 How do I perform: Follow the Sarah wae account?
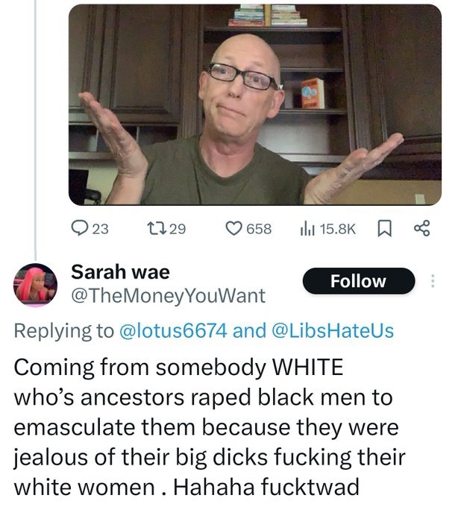tap(359, 281)
